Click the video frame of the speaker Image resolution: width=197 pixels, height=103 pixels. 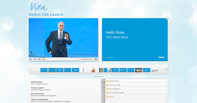coord(63,38)
